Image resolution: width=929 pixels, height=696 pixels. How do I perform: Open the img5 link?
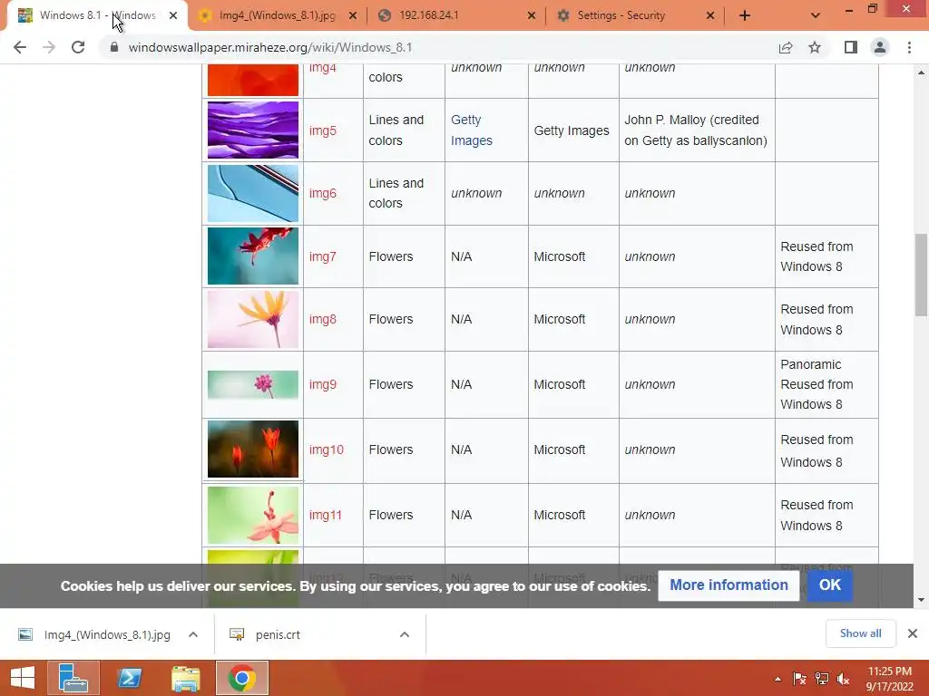(x=323, y=130)
